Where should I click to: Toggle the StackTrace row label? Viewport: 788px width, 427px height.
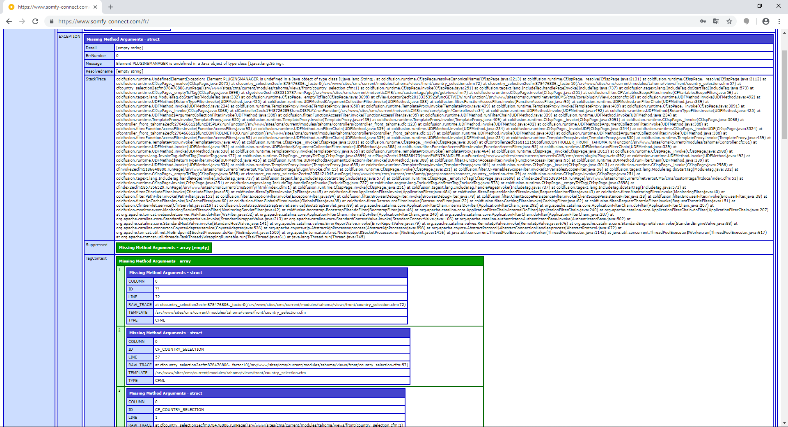click(x=96, y=79)
